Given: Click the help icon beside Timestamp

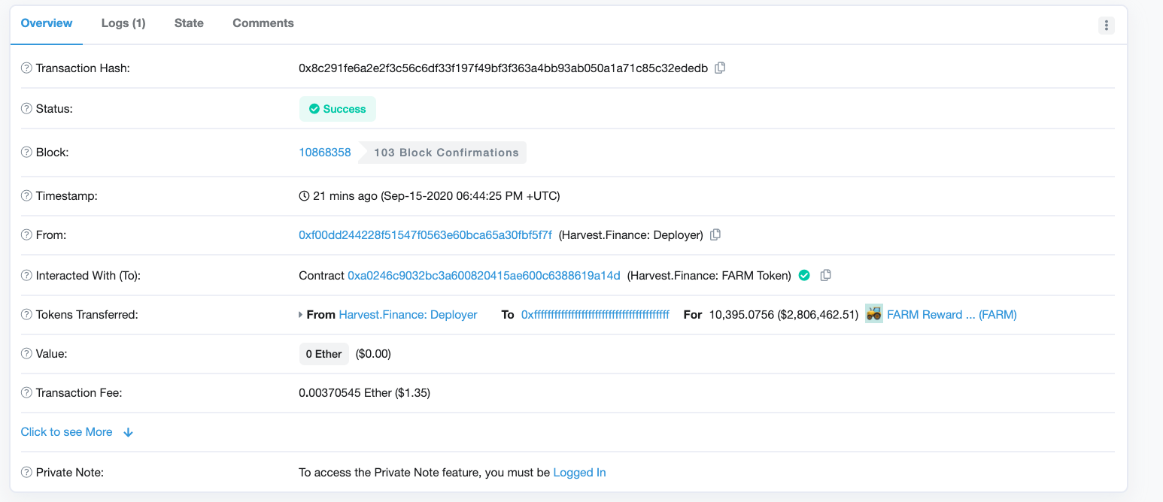Looking at the screenshot, I should pyautogui.click(x=26, y=196).
